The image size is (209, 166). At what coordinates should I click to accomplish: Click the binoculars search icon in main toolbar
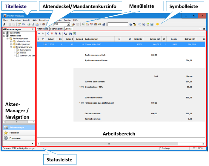pos(23,24)
